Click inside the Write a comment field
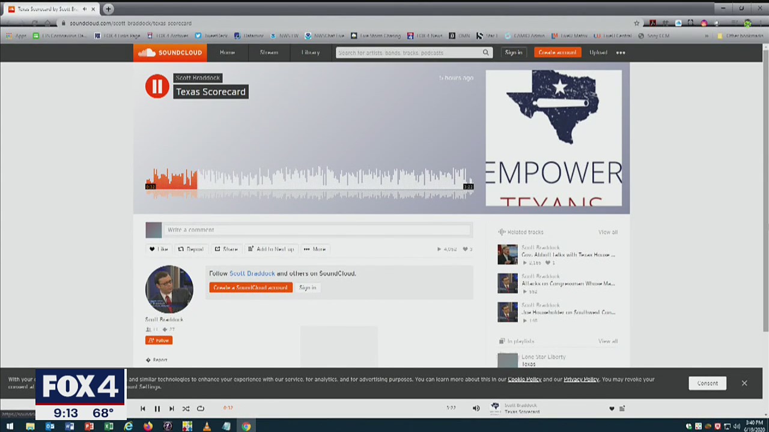This screenshot has width=769, height=432. 318,230
